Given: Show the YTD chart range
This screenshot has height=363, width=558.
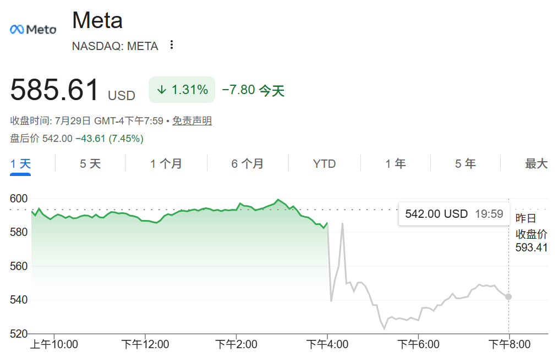Looking at the screenshot, I should coord(324,164).
